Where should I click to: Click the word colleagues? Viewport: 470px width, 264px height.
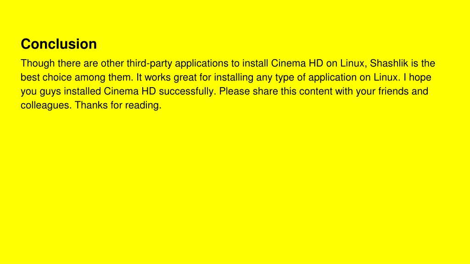pos(46,105)
